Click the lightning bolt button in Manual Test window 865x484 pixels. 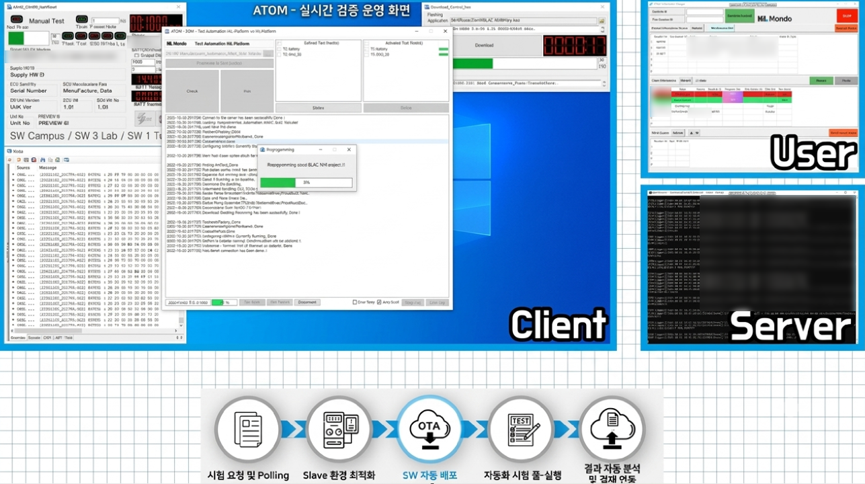click(143, 118)
